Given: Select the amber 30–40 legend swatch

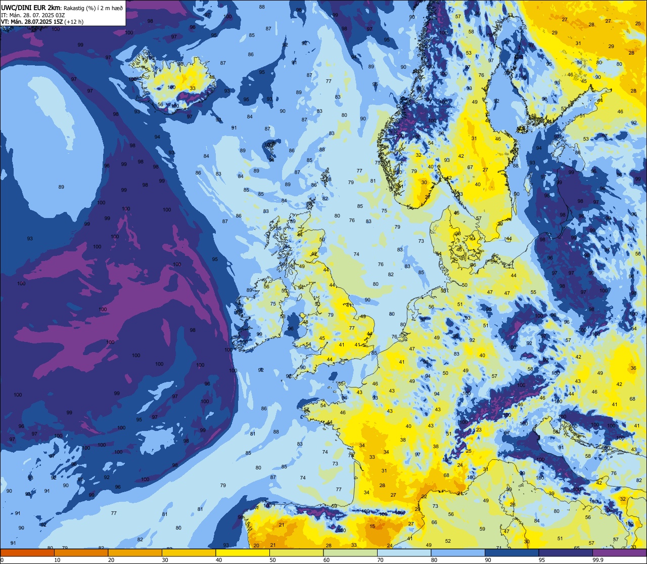Looking at the screenshot, I should (189, 553).
